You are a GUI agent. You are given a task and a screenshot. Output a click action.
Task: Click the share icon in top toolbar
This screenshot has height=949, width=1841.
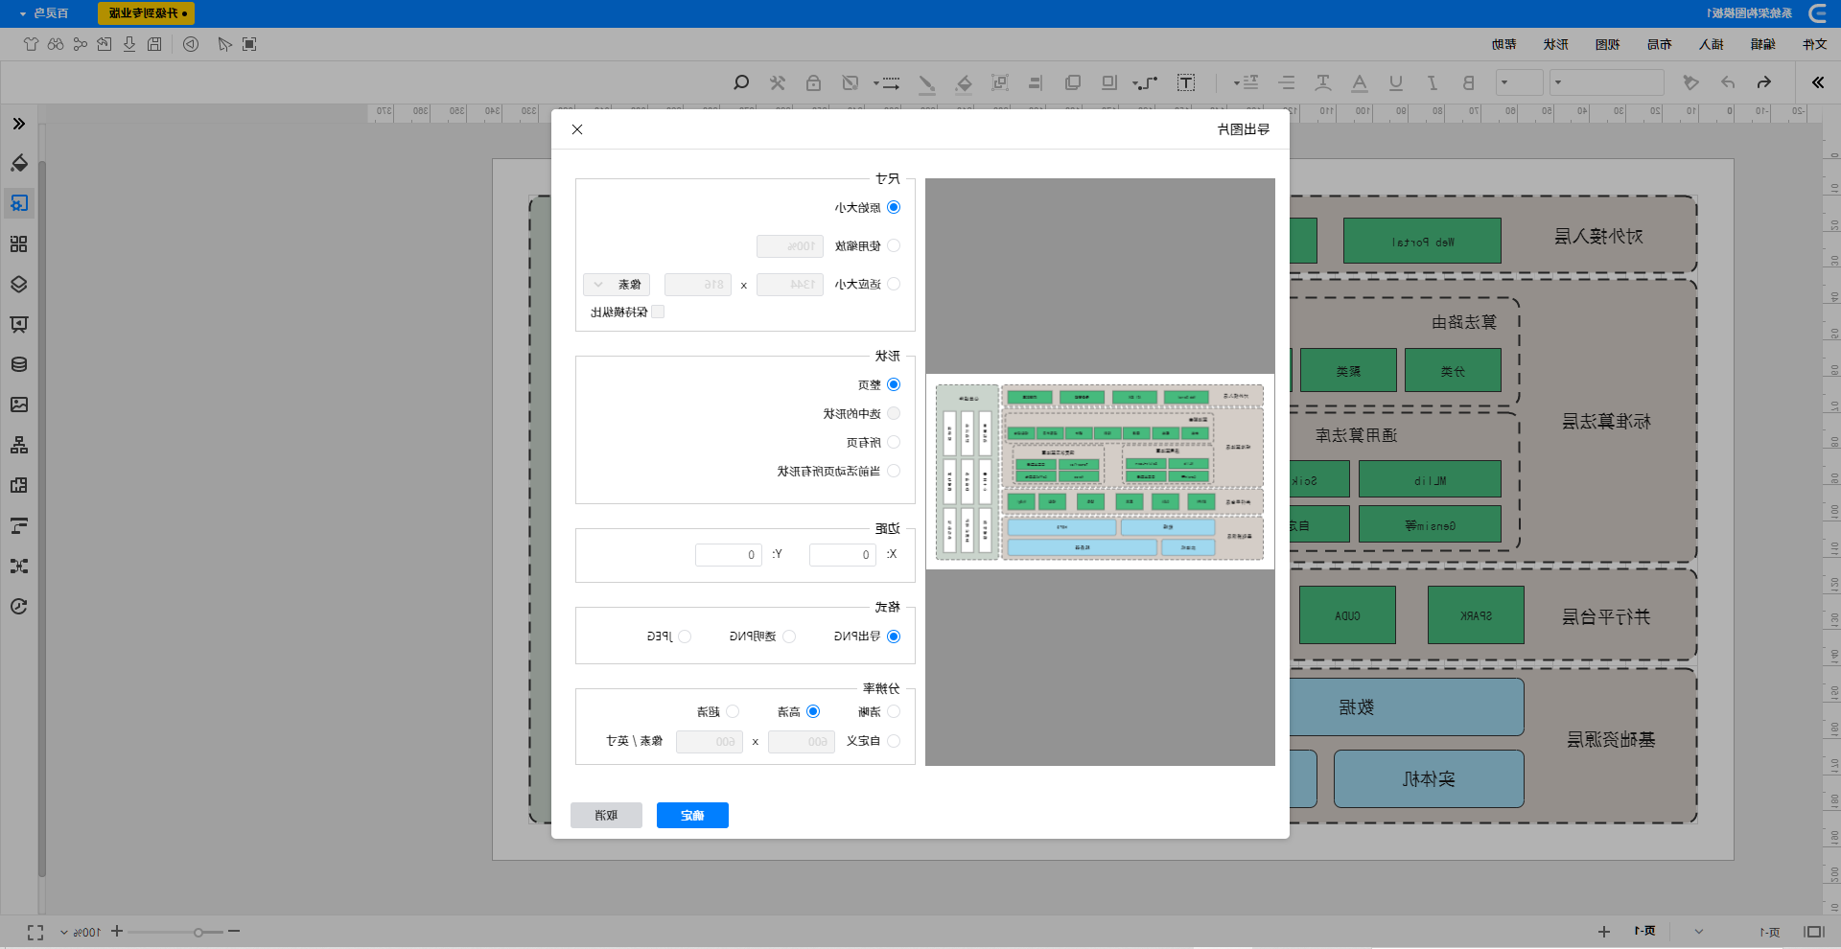[x=80, y=44]
